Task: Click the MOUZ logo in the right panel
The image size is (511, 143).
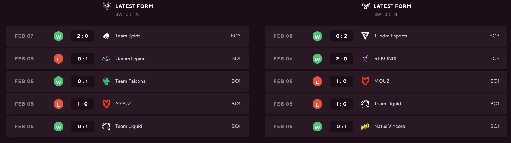Action: click(x=365, y=81)
